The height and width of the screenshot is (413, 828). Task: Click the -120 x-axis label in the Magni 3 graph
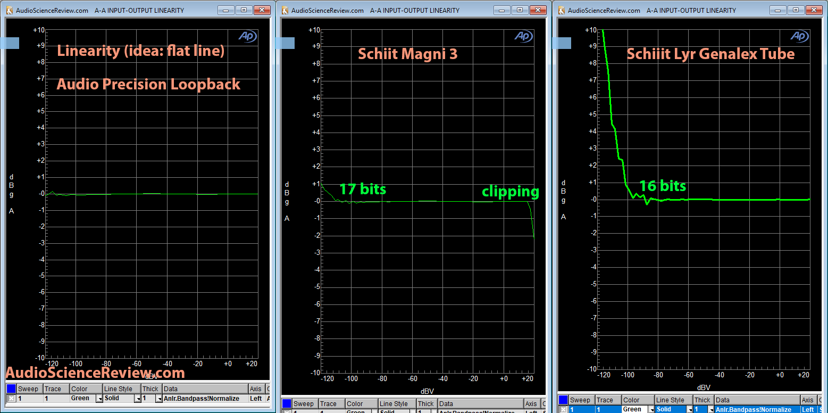(327, 379)
